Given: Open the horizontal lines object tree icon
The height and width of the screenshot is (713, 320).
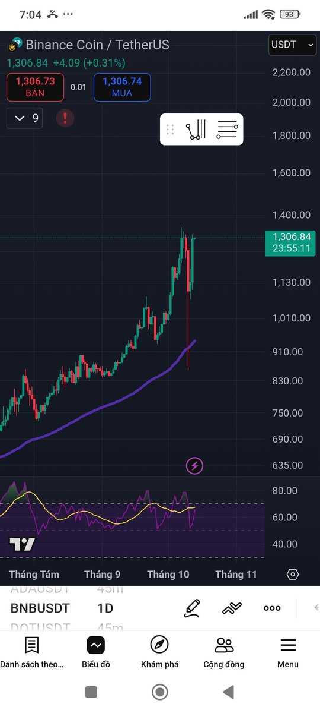Looking at the screenshot, I should coord(227,129).
